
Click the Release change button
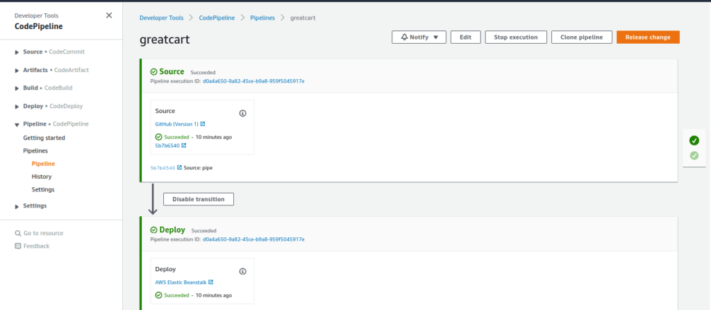point(647,37)
